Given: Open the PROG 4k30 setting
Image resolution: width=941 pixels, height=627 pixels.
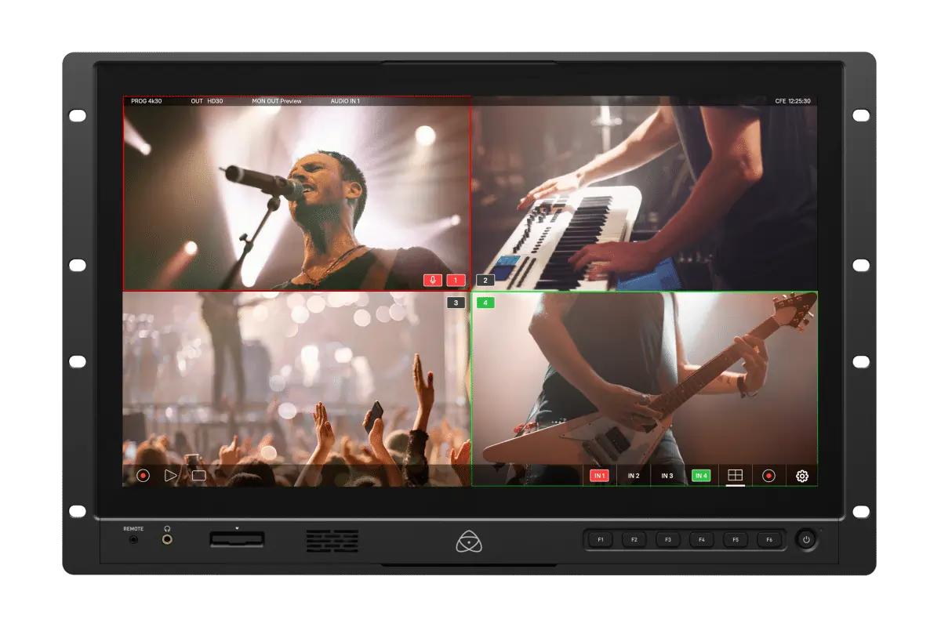Looking at the screenshot, I should coord(145,101).
